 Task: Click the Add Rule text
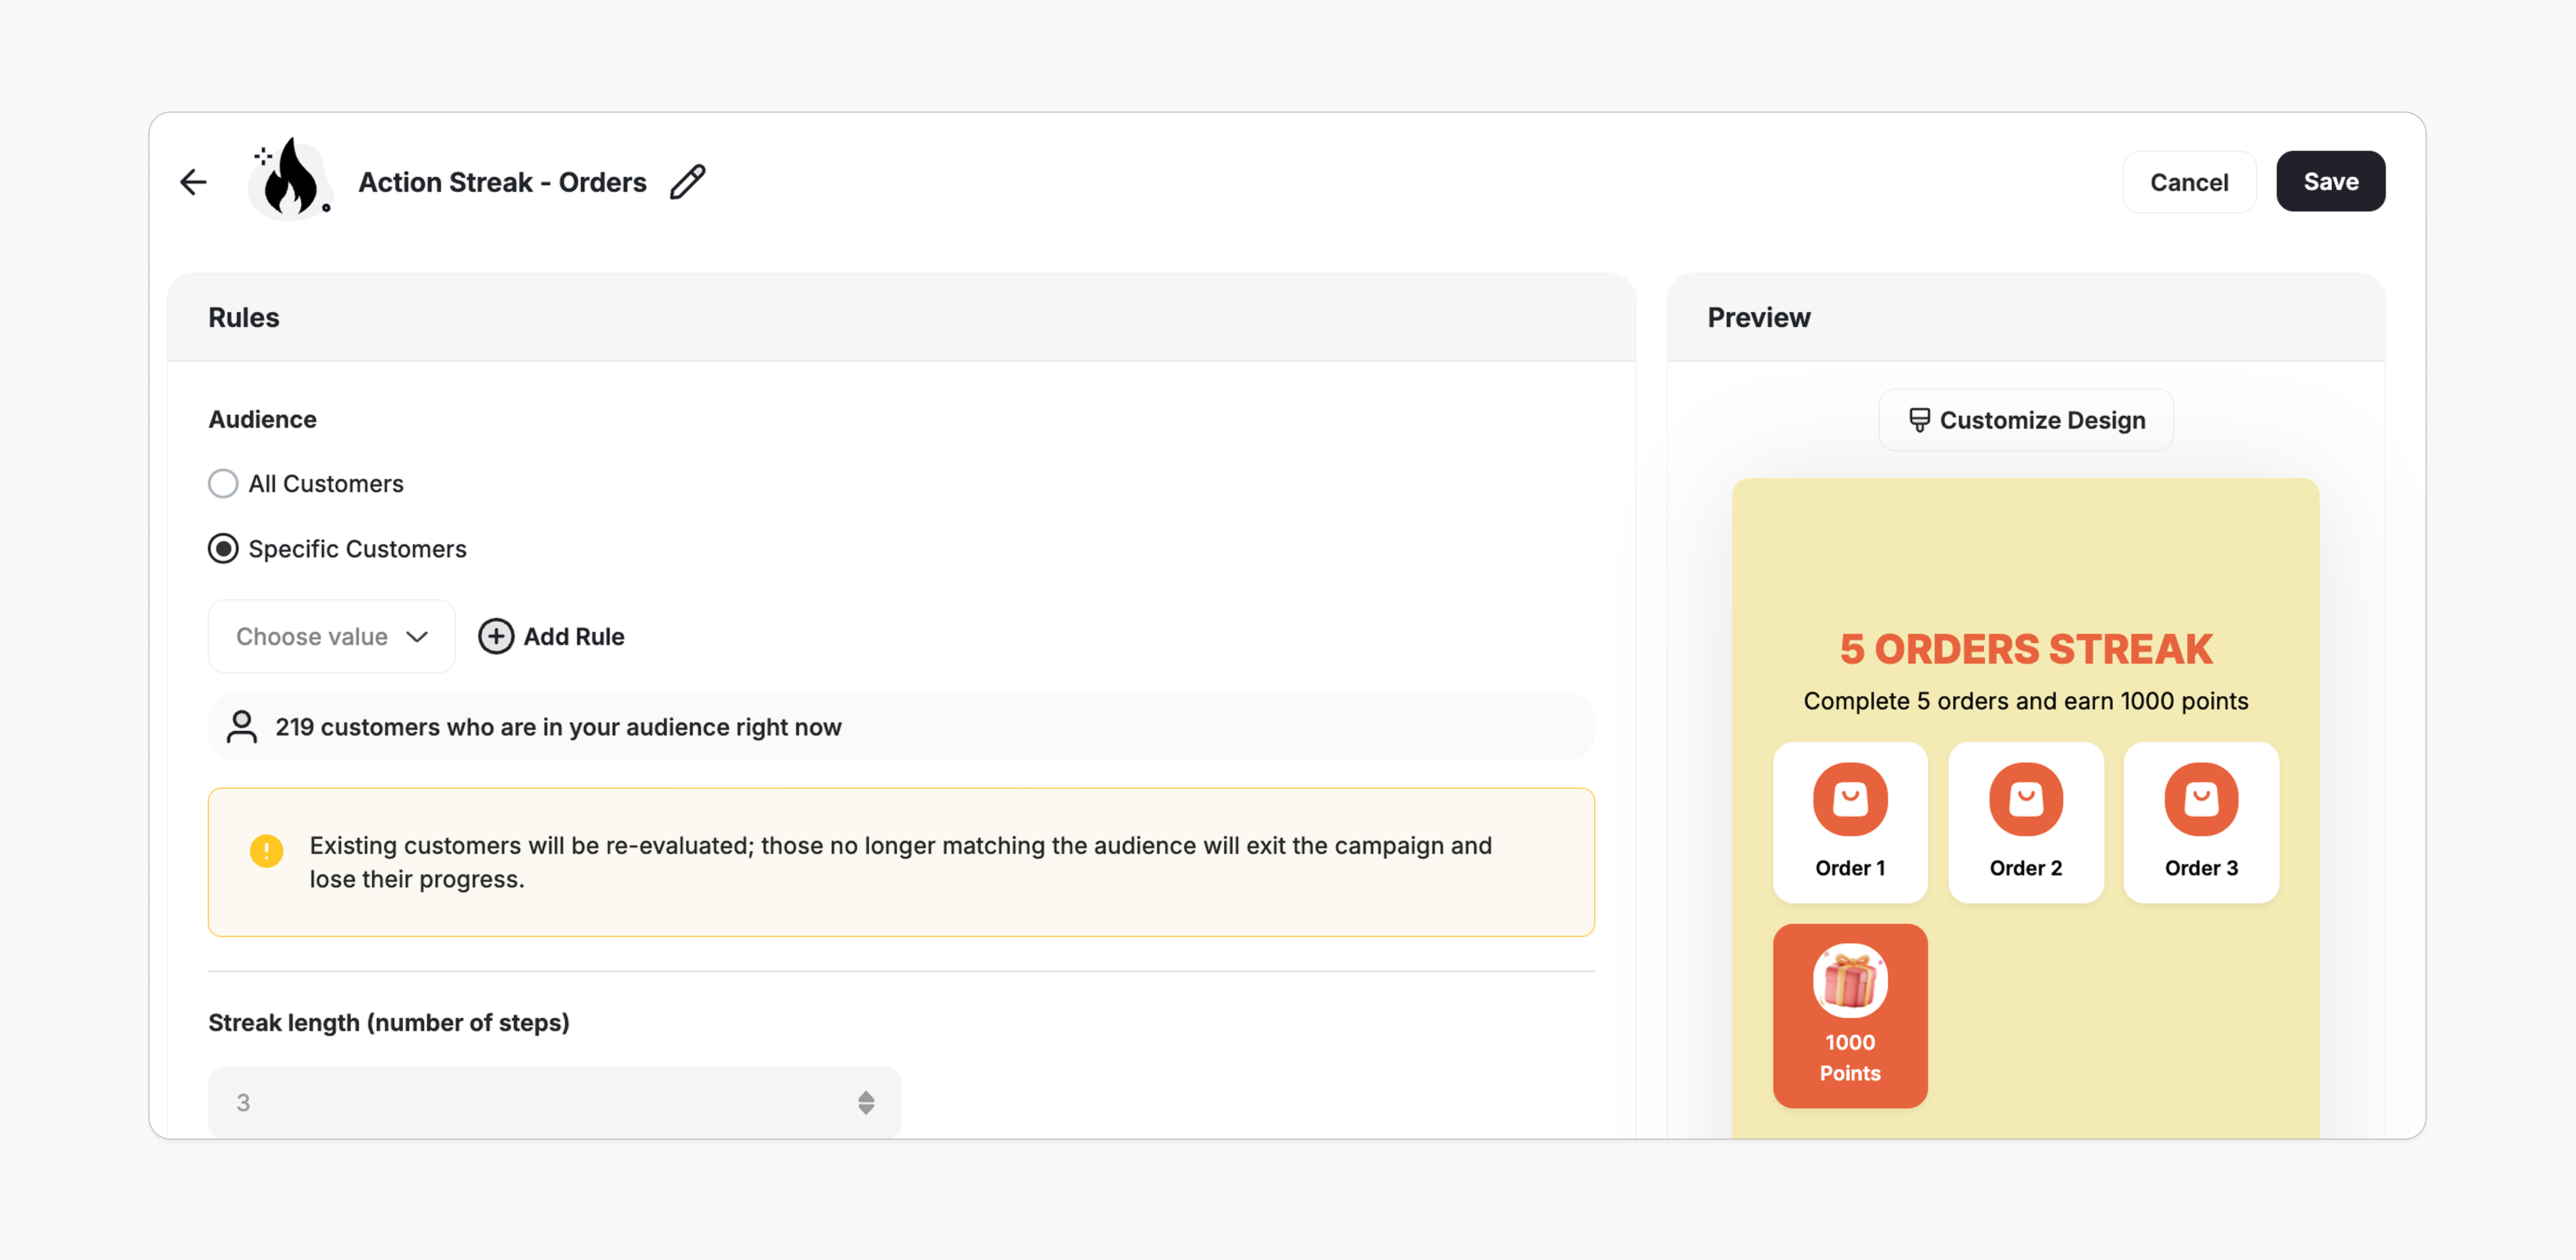574,636
